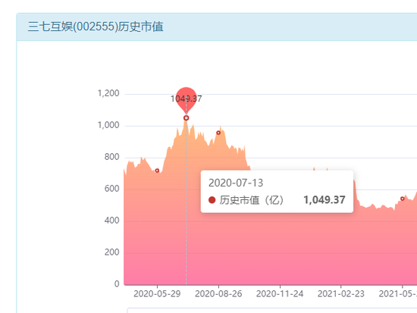Click the data zoom slider bar below chart
Screen dimensions: 417x313
[271, 310]
